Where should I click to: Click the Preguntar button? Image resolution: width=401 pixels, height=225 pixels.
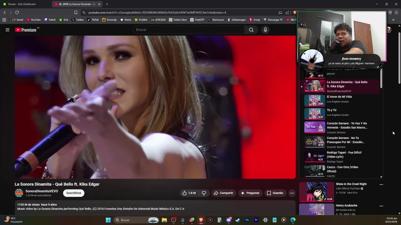pyautogui.click(x=250, y=193)
